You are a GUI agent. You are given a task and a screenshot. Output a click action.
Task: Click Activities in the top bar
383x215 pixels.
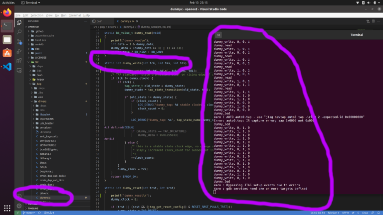tap(8, 2)
